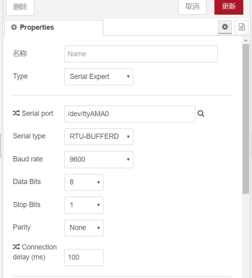Expand the Baud rate 9600 dropdown
252x278 pixels.
coord(99,160)
